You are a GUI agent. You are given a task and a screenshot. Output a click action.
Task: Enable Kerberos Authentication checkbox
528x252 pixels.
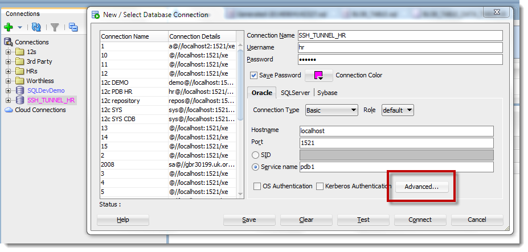[320, 187]
